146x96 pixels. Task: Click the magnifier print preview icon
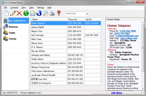point(46,13)
